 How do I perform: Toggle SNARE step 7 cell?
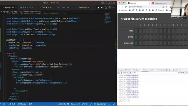[161, 37]
